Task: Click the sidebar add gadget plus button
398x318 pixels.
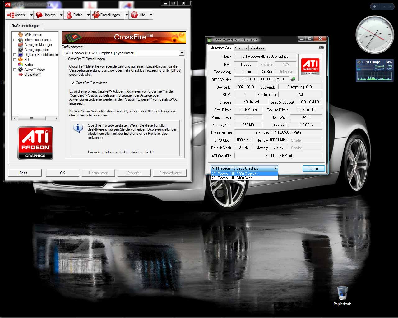Action: 375,7
